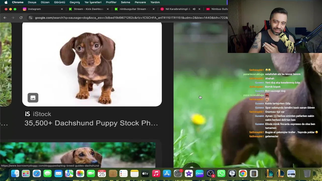Click chat message 'Ben sausage dog'
Screen dimensions: 322x181
275,91
